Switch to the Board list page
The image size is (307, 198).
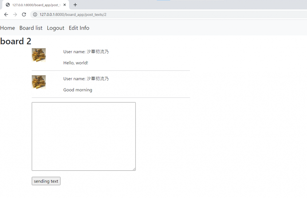click(31, 28)
